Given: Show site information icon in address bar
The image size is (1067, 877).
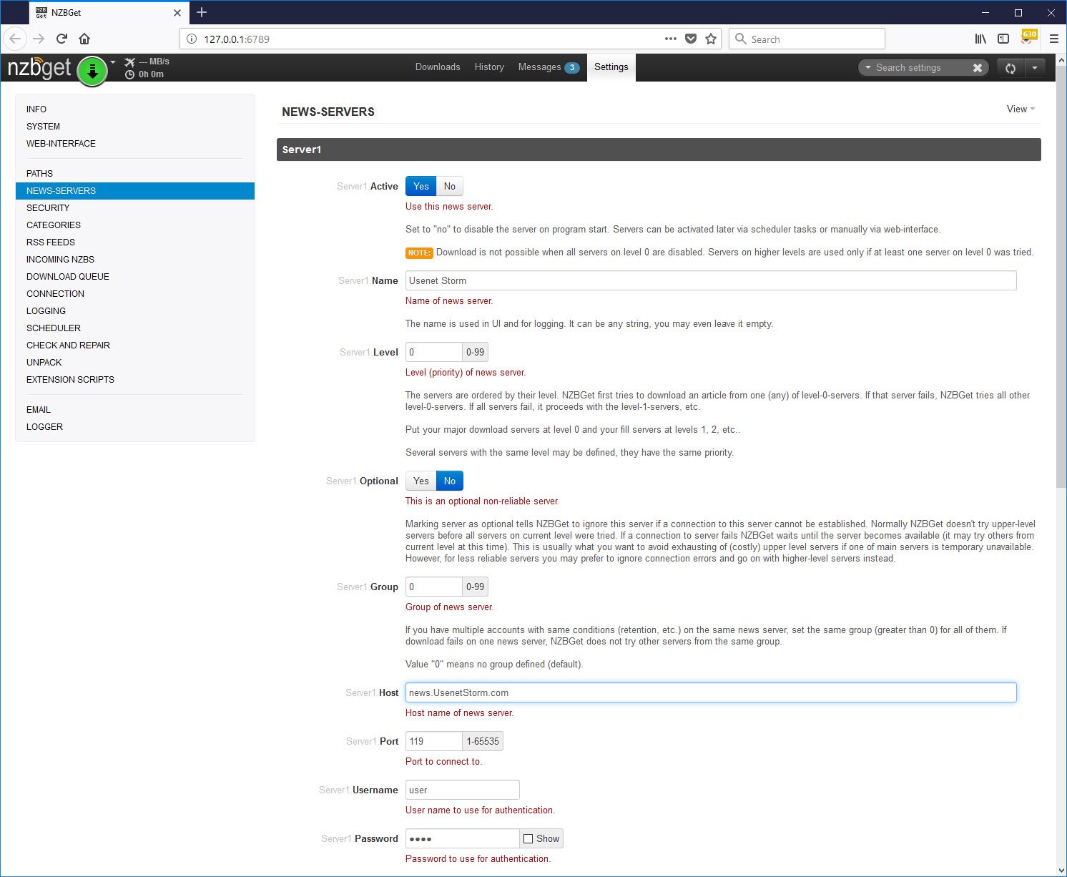Looking at the screenshot, I should [192, 39].
